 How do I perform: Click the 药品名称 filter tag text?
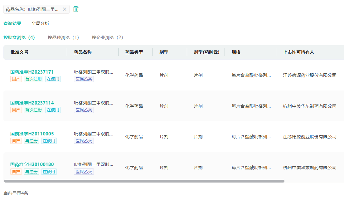(32, 9)
